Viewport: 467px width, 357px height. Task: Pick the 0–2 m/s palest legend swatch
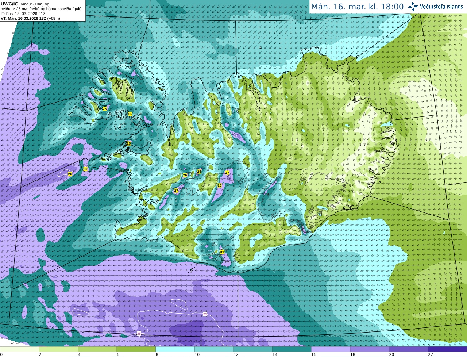(x=19, y=349)
